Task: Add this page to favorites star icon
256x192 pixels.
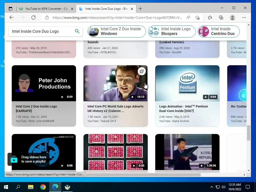Action: point(197,17)
